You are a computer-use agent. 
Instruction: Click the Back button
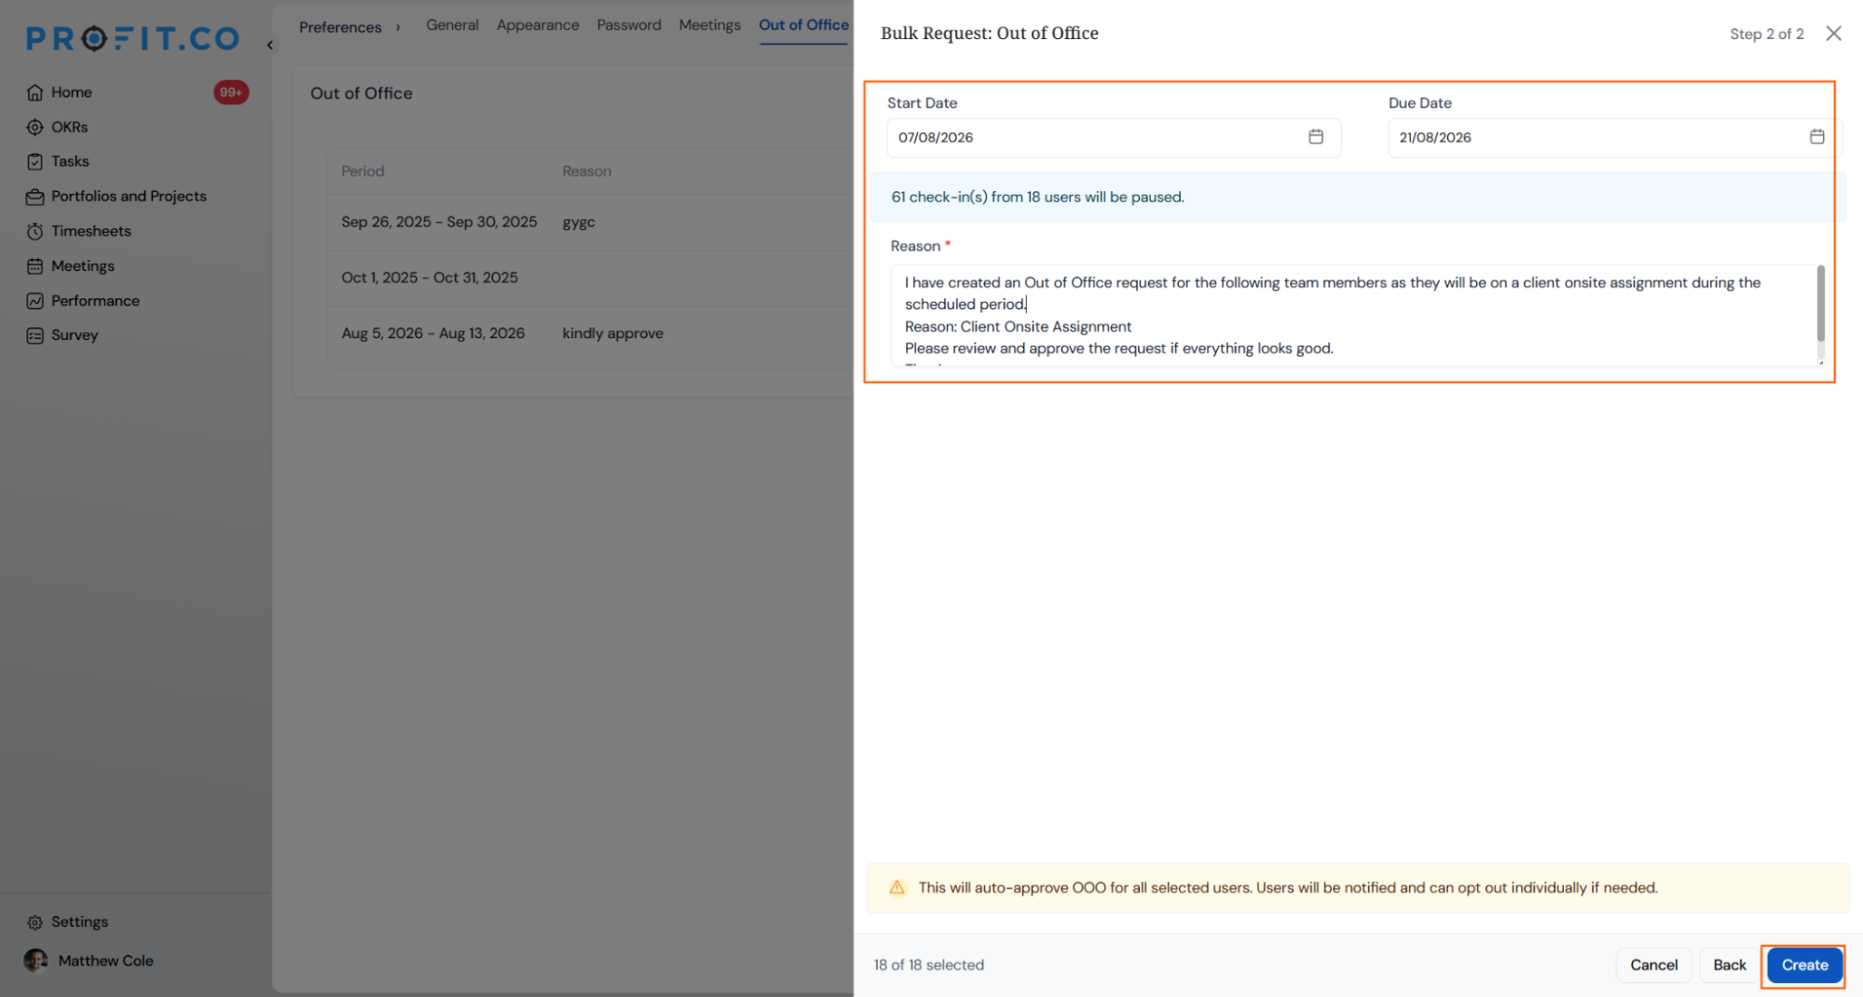point(1729,965)
